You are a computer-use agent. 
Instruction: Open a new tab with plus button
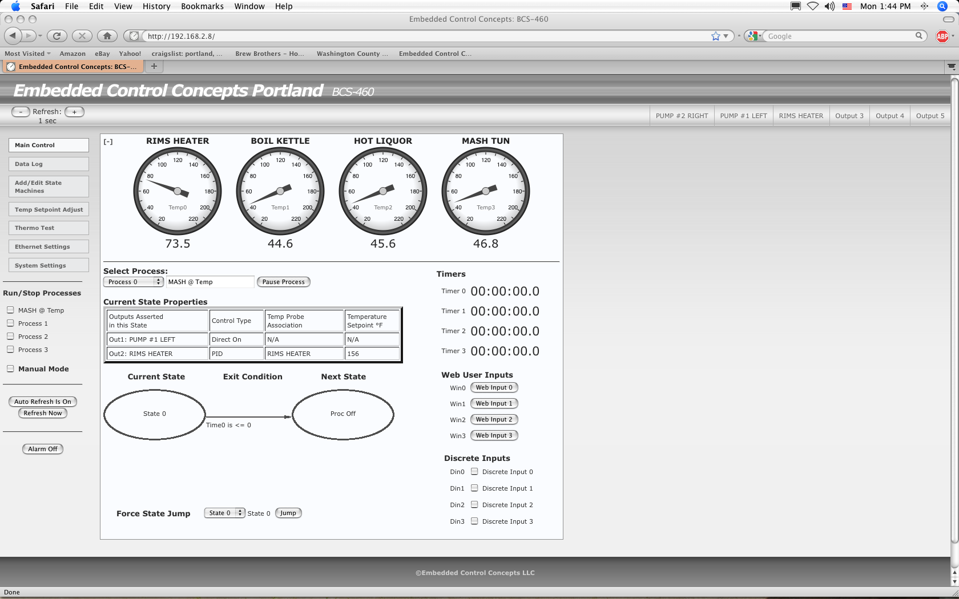pyautogui.click(x=154, y=66)
